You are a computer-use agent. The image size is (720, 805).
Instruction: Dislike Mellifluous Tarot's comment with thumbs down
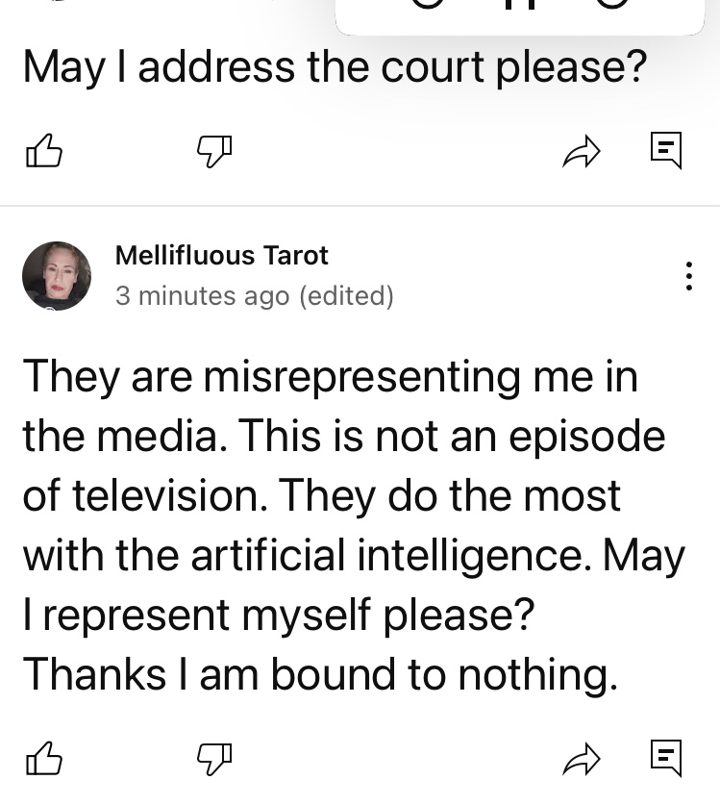click(x=214, y=759)
